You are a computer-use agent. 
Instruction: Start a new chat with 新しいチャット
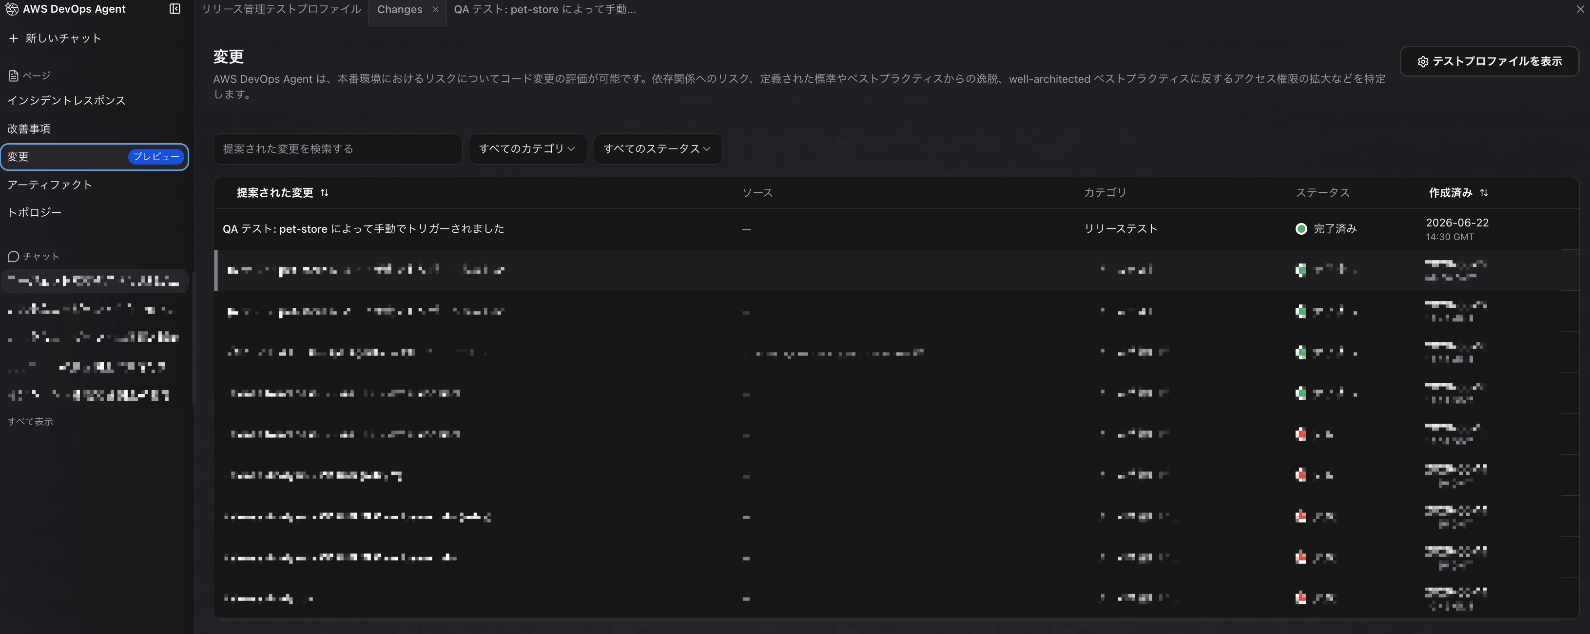point(55,38)
